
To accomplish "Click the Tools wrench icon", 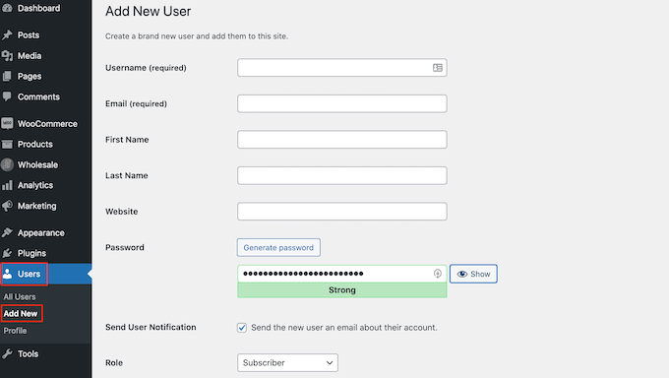I will click(x=7, y=353).
